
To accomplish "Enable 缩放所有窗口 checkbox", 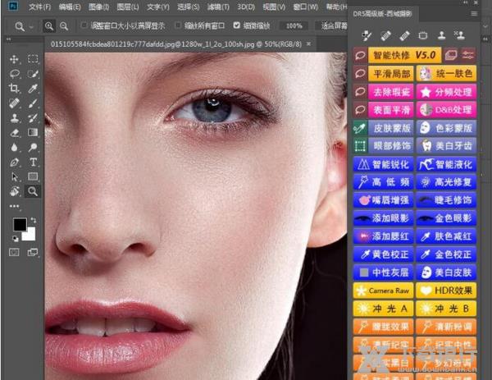I will (x=178, y=26).
